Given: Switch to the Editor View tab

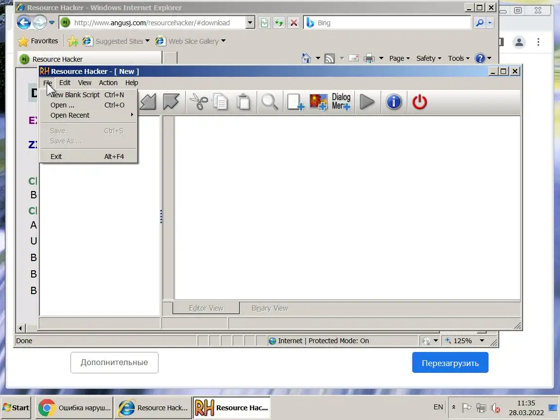Looking at the screenshot, I should point(206,308).
